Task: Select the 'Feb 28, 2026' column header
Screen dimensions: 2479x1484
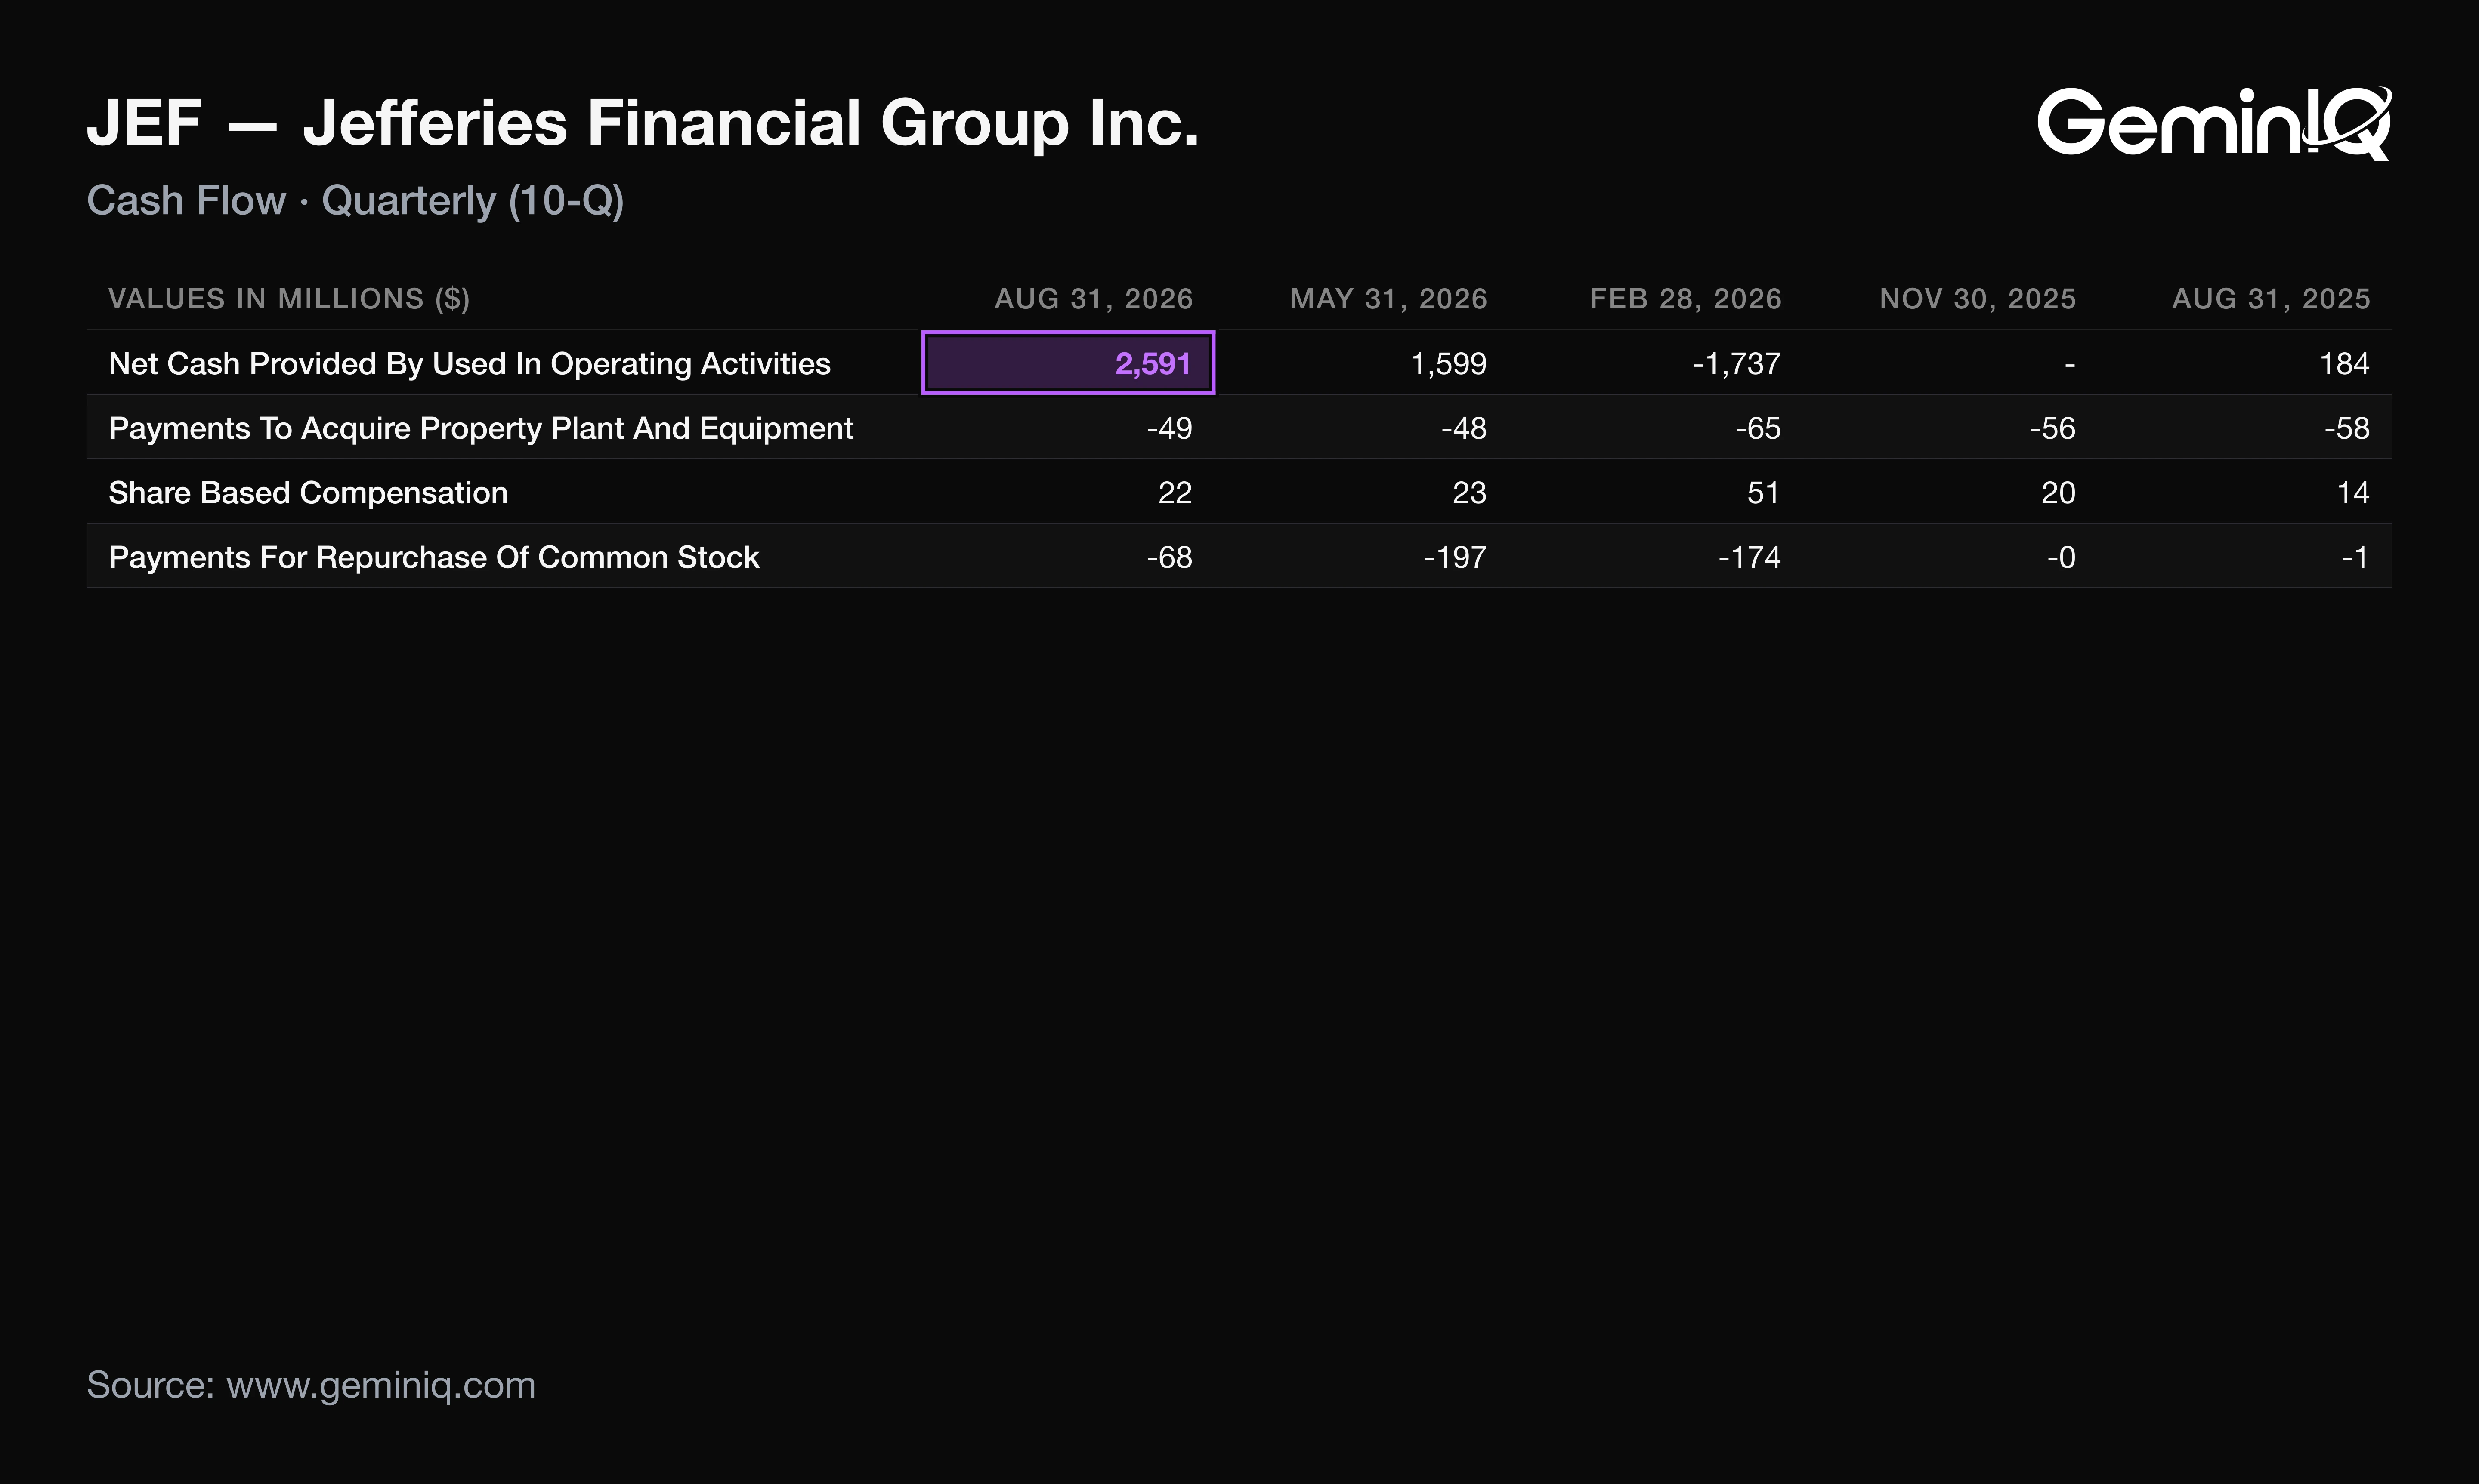Action: tap(1686, 299)
